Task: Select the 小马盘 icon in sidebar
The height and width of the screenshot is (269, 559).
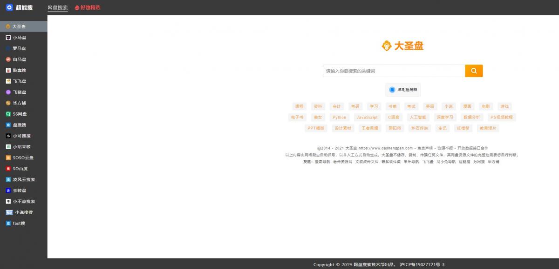Action: pyautogui.click(x=8, y=38)
